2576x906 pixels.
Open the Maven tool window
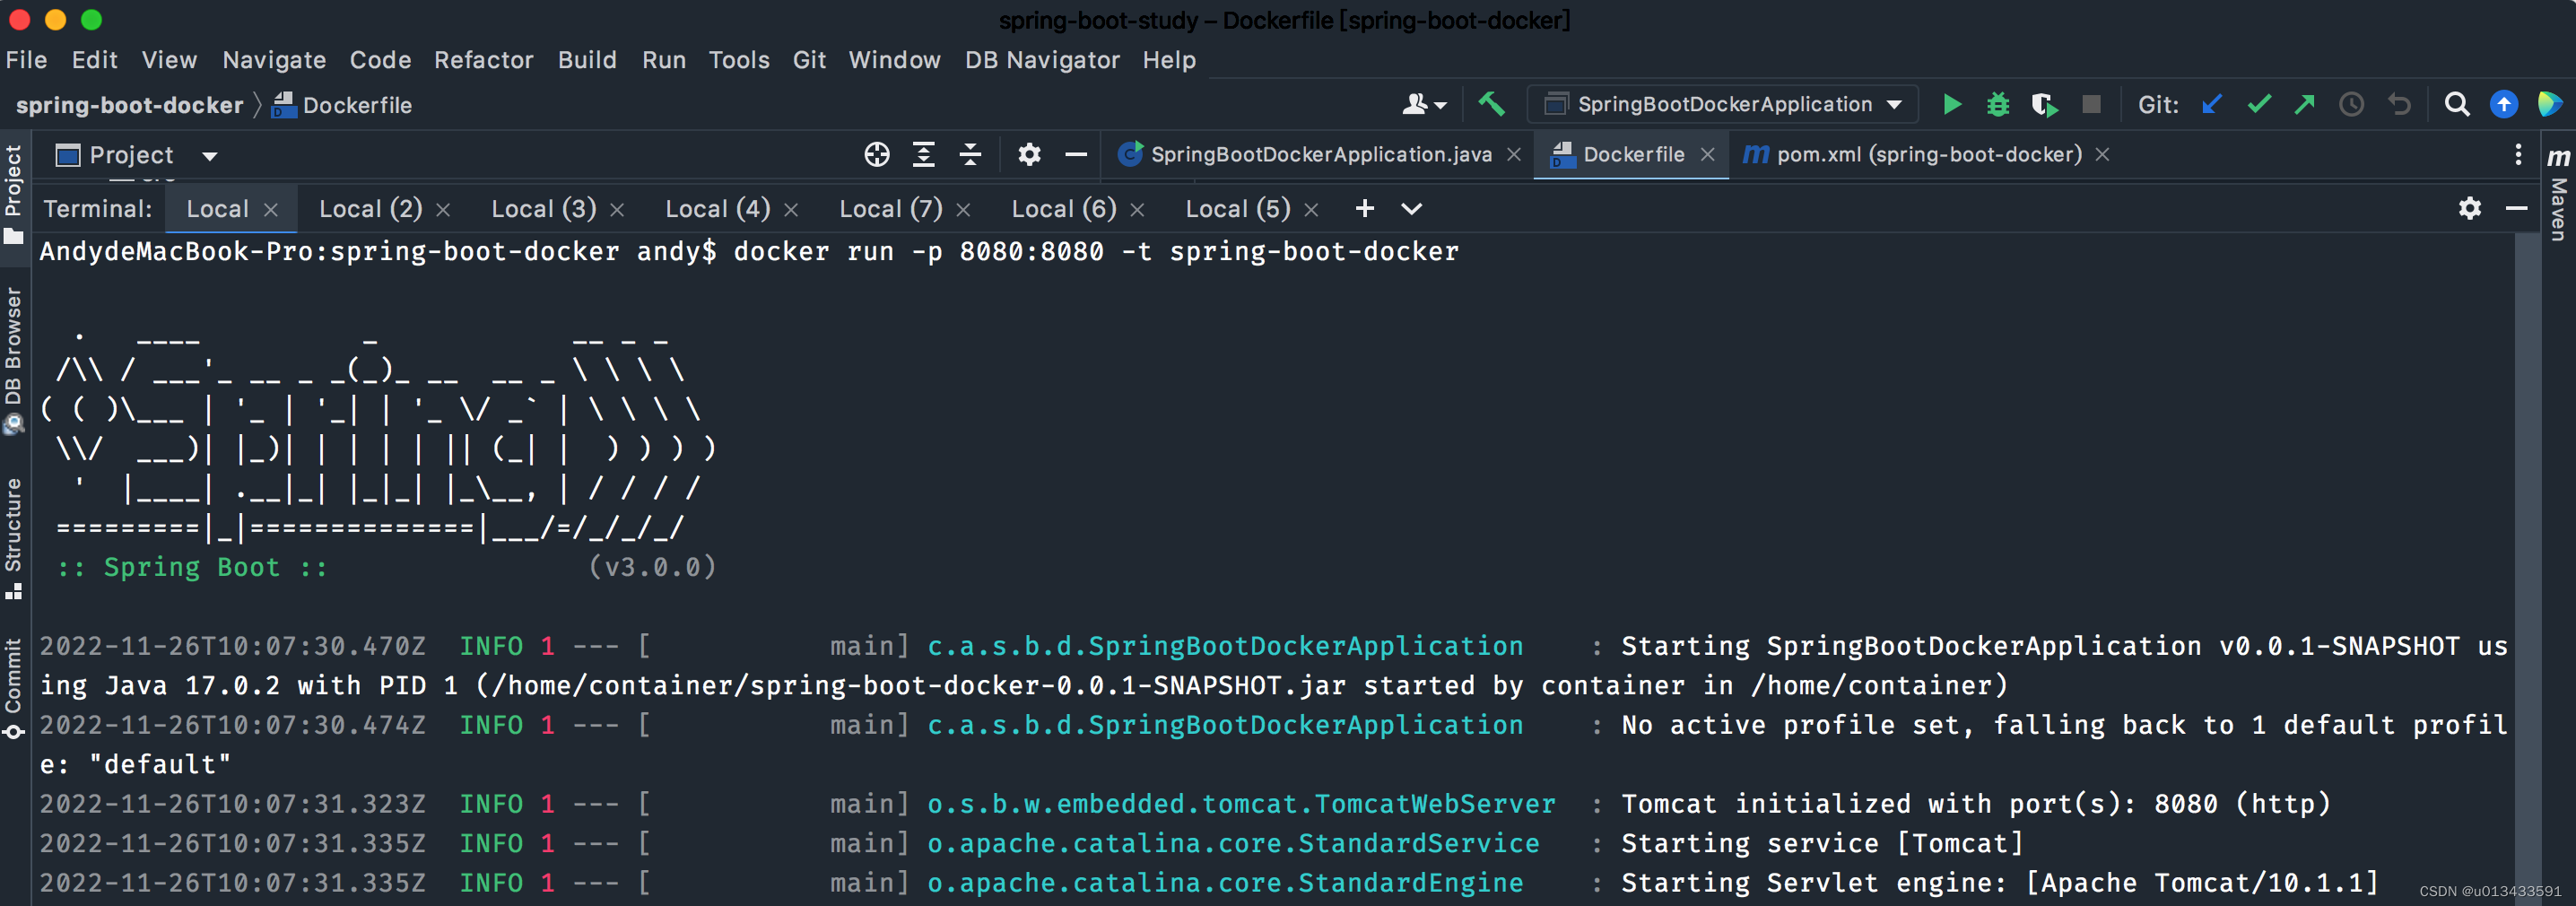pyautogui.click(x=2559, y=193)
